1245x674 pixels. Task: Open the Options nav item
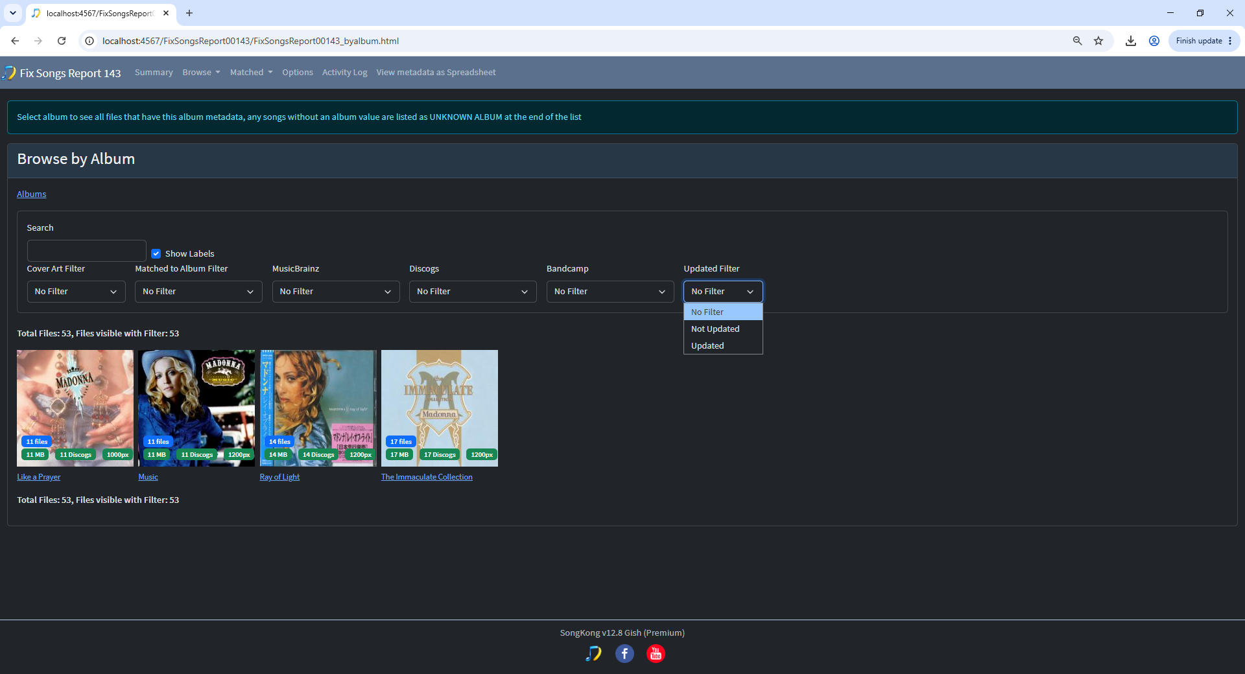pyautogui.click(x=298, y=73)
